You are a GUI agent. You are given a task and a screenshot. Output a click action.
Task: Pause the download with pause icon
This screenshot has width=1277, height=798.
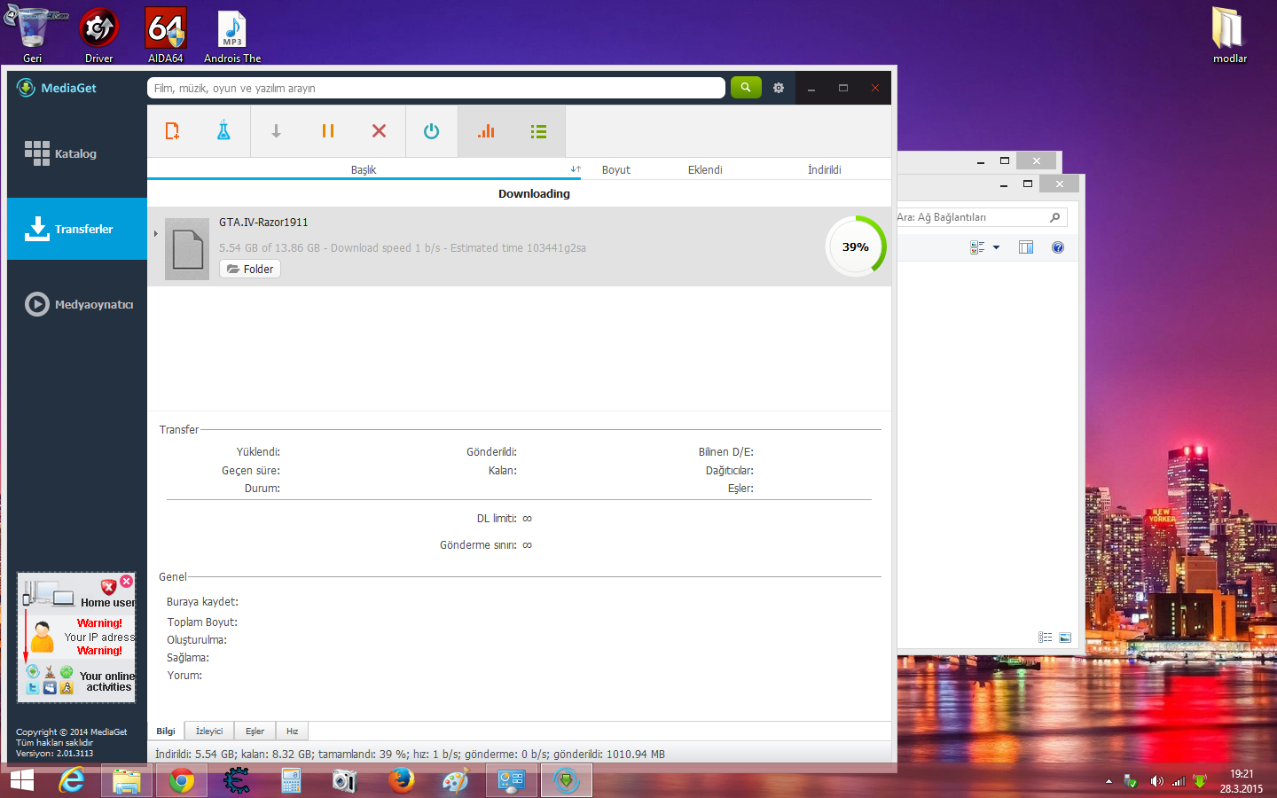click(x=327, y=131)
